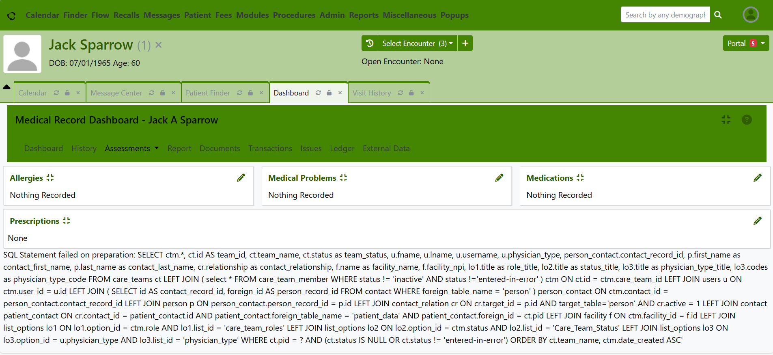Screen dimensions: 773x355
Task: Edit Allergies with pencil icon
Action: (x=241, y=178)
